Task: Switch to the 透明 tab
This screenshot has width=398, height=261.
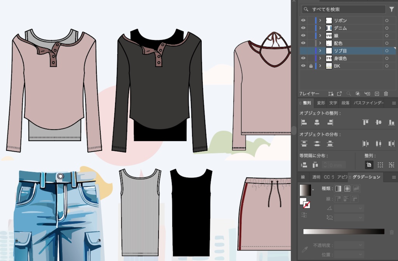Action: click(316, 177)
